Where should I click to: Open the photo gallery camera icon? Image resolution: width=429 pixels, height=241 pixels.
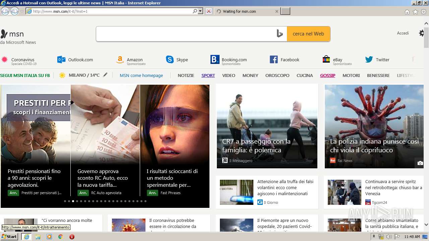[420, 163]
